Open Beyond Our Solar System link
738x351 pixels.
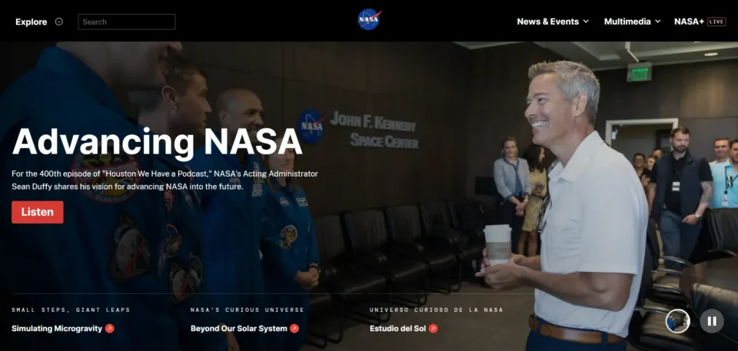[238, 329]
